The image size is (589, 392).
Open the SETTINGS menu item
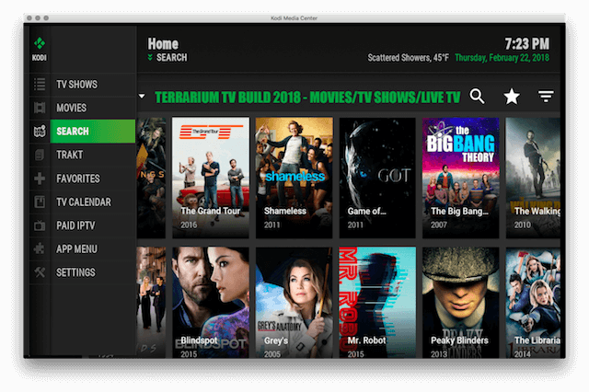point(92,272)
